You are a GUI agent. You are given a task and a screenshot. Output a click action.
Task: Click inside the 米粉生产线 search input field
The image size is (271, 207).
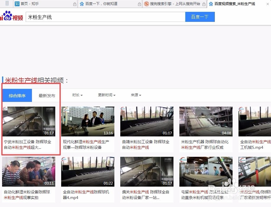103,17
